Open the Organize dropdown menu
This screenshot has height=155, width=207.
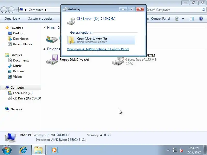point(12,19)
